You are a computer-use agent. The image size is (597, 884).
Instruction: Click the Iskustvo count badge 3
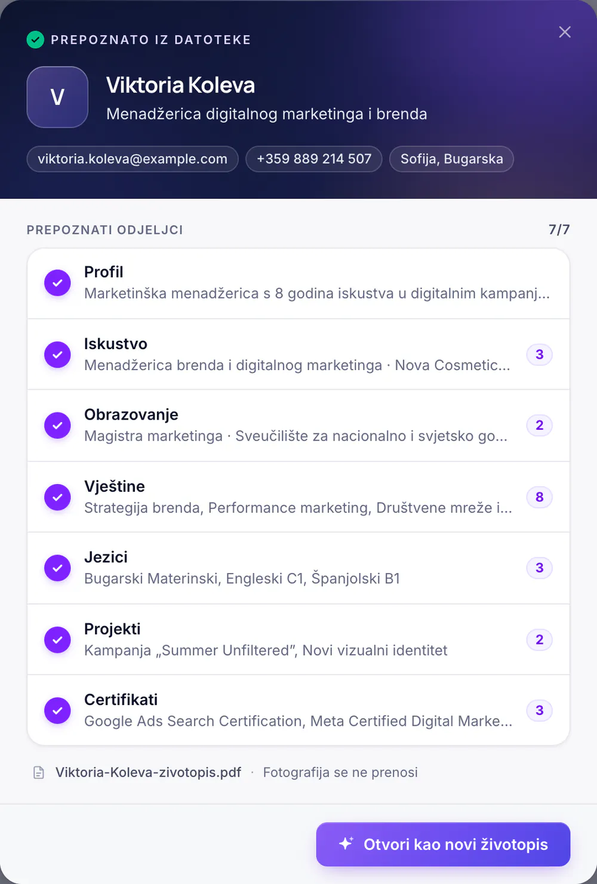[540, 355]
